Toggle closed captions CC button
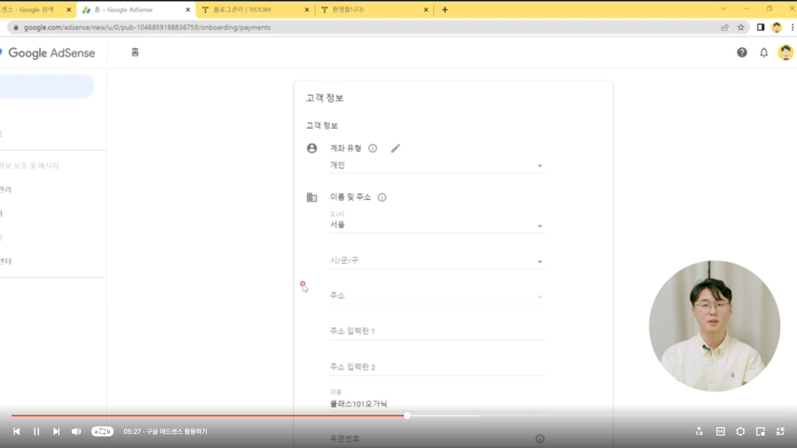The height and width of the screenshot is (448, 797). coord(720,431)
